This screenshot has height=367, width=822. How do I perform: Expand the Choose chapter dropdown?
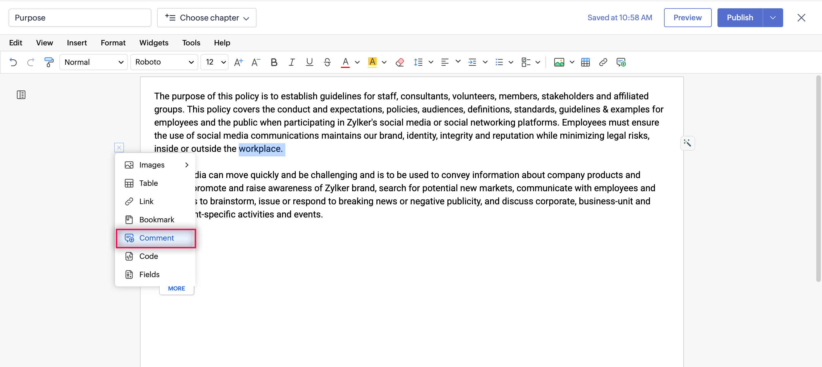(207, 18)
